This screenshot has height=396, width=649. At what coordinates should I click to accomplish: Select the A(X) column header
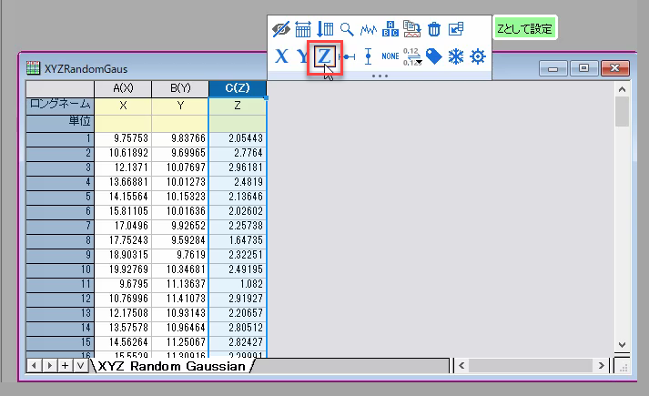click(x=123, y=88)
